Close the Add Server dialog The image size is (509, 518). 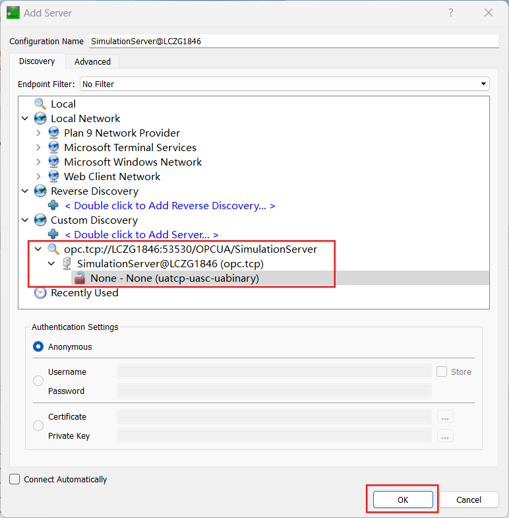point(489,13)
